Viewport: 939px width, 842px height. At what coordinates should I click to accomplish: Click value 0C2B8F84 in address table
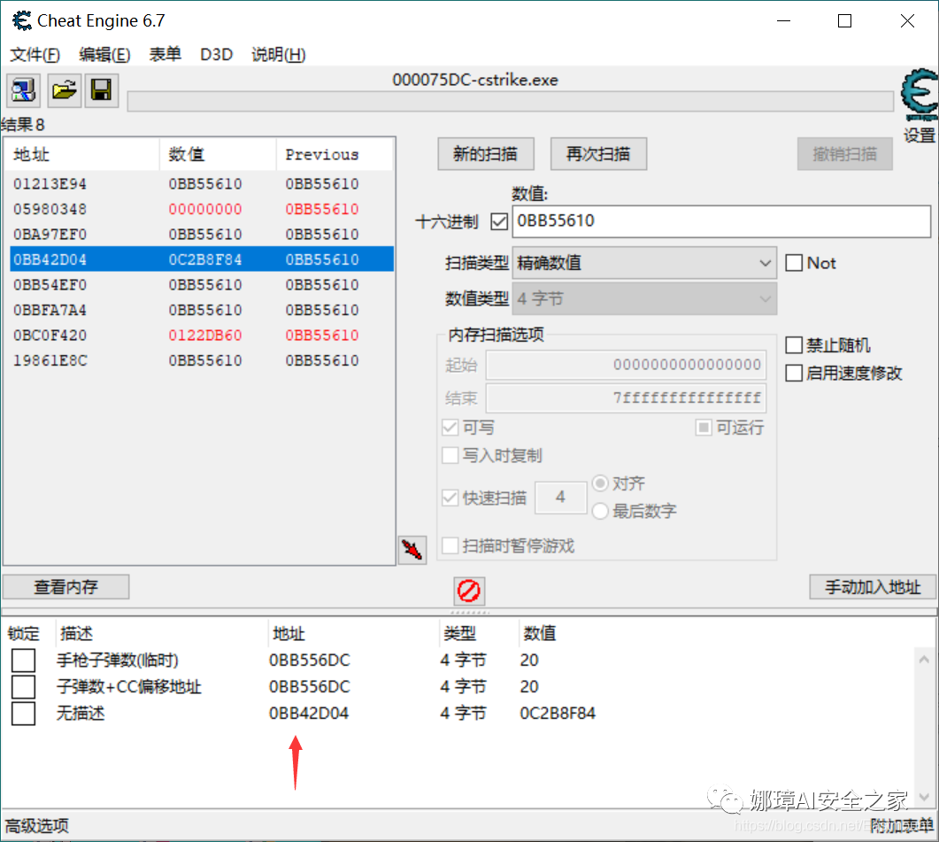[x=558, y=713]
